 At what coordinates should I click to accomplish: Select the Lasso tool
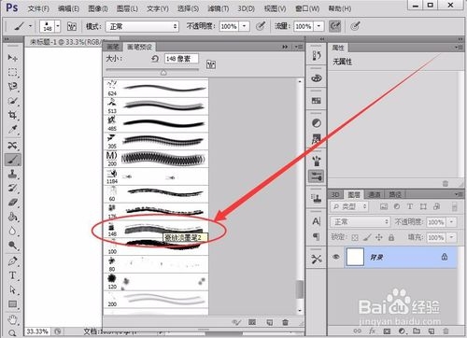12,87
